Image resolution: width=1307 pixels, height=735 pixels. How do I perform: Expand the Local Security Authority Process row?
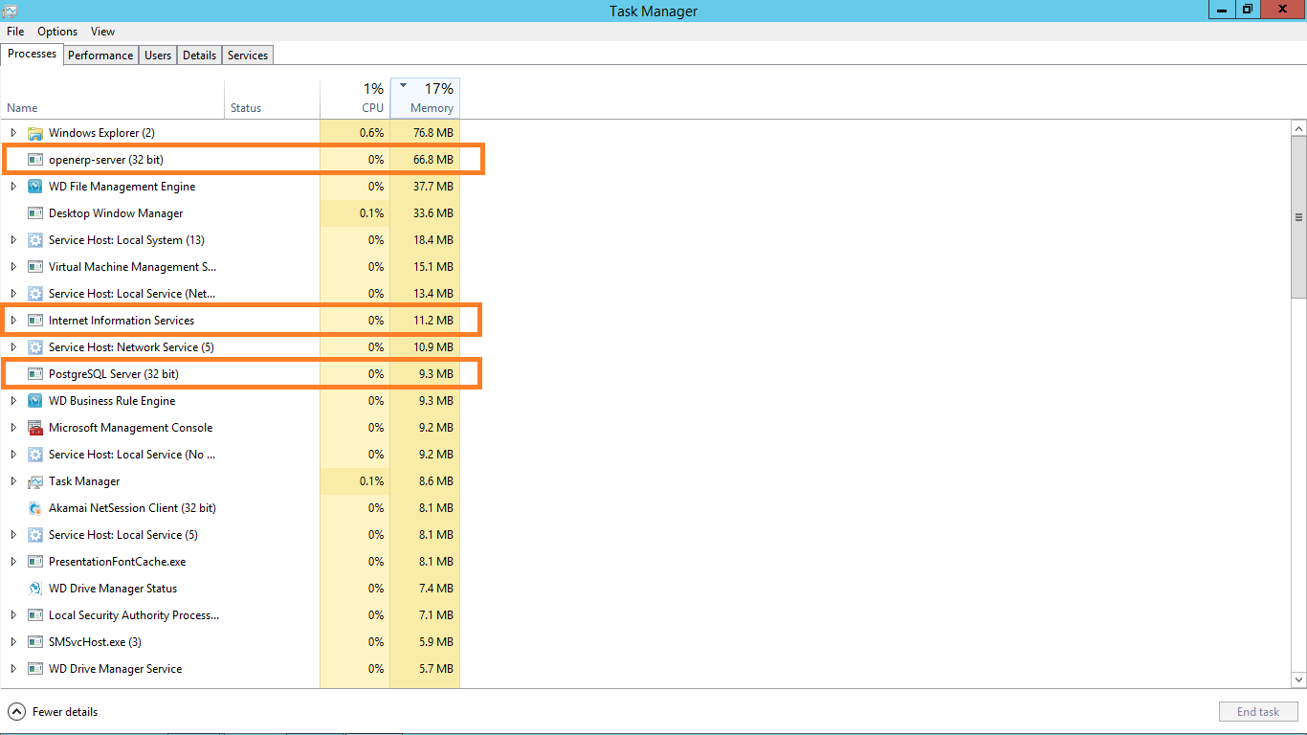(x=13, y=615)
